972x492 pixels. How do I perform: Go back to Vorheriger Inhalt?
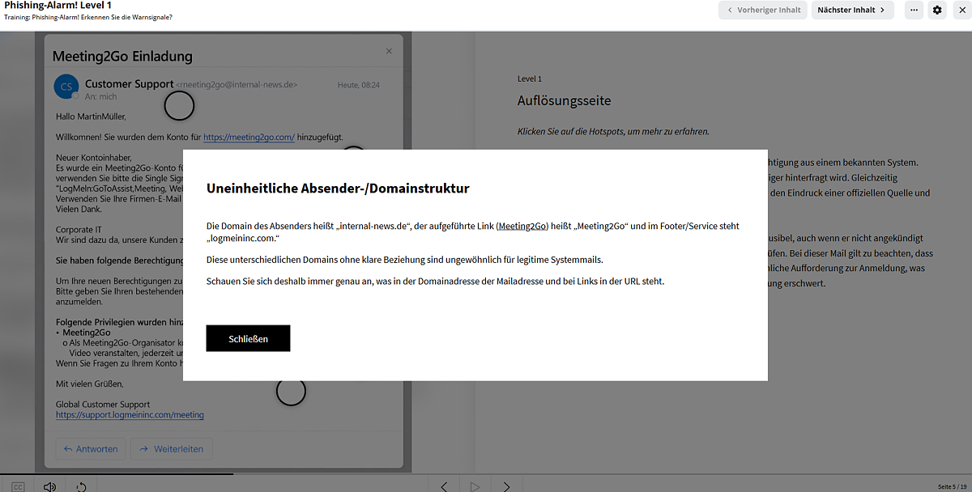tap(764, 10)
